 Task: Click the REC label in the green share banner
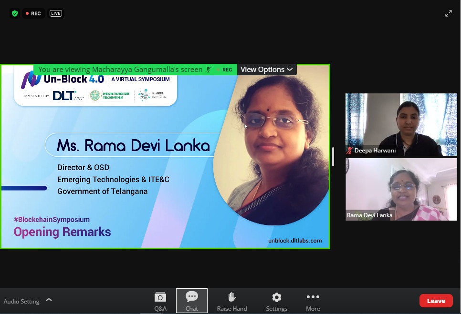click(227, 70)
